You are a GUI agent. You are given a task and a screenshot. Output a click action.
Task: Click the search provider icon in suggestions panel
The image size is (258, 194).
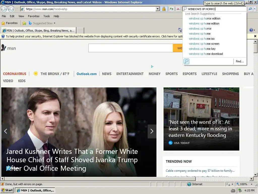pyautogui.click(x=186, y=61)
